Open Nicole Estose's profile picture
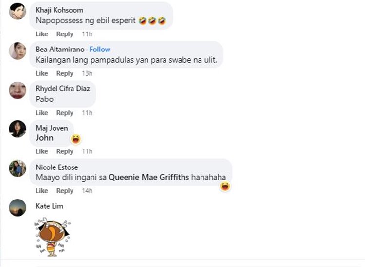The height and width of the screenshot is (267, 365). tap(18, 168)
